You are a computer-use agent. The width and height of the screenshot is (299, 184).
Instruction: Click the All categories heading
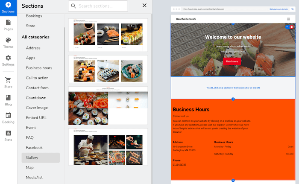click(x=35, y=37)
